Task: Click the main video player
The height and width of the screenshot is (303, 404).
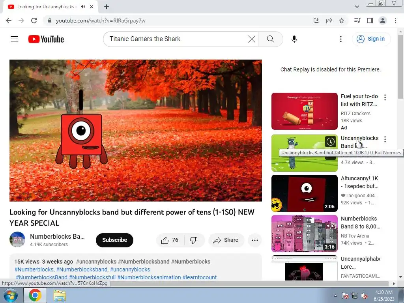Action: pos(136,130)
